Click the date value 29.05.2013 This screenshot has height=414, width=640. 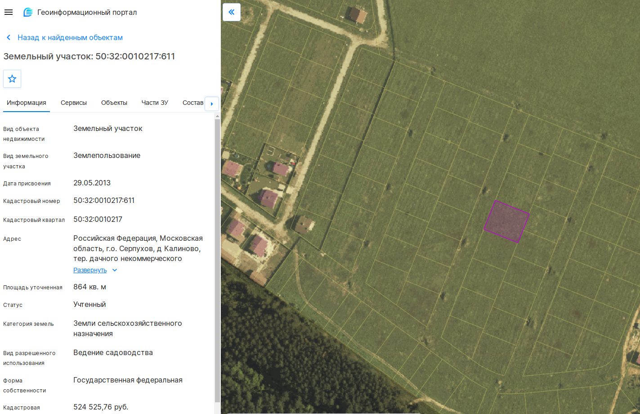(x=92, y=183)
